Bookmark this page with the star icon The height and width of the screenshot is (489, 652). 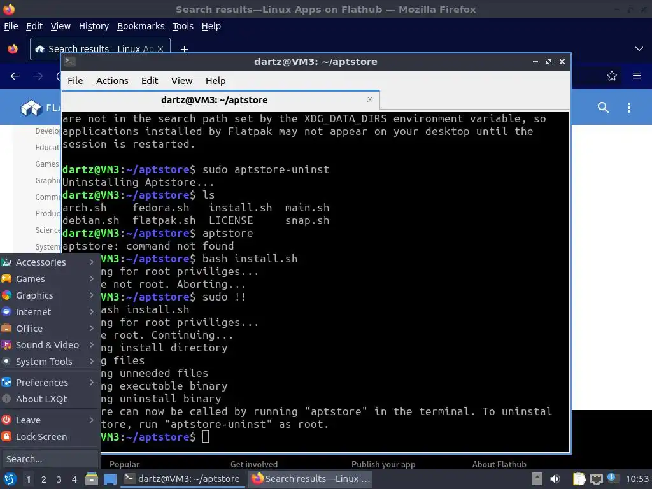pyautogui.click(x=612, y=76)
